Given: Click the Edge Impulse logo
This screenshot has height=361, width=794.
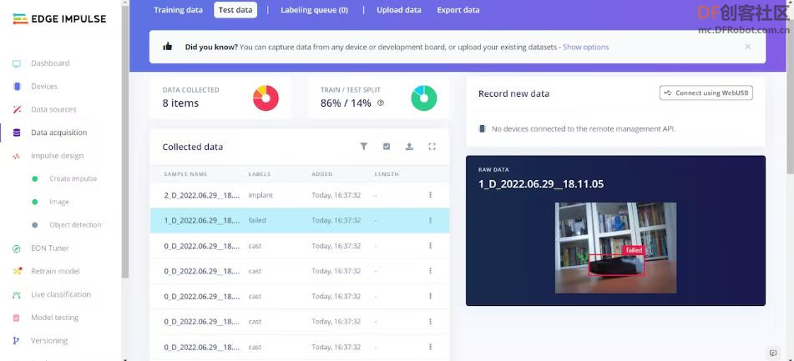Looking at the screenshot, I should [x=59, y=19].
